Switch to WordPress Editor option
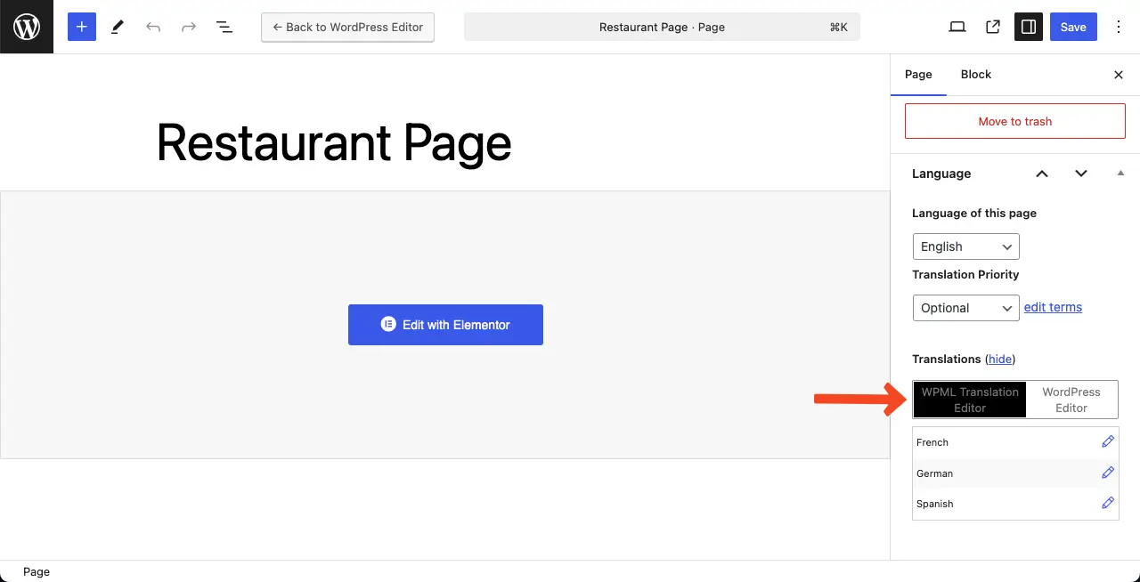 pos(1071,400)
